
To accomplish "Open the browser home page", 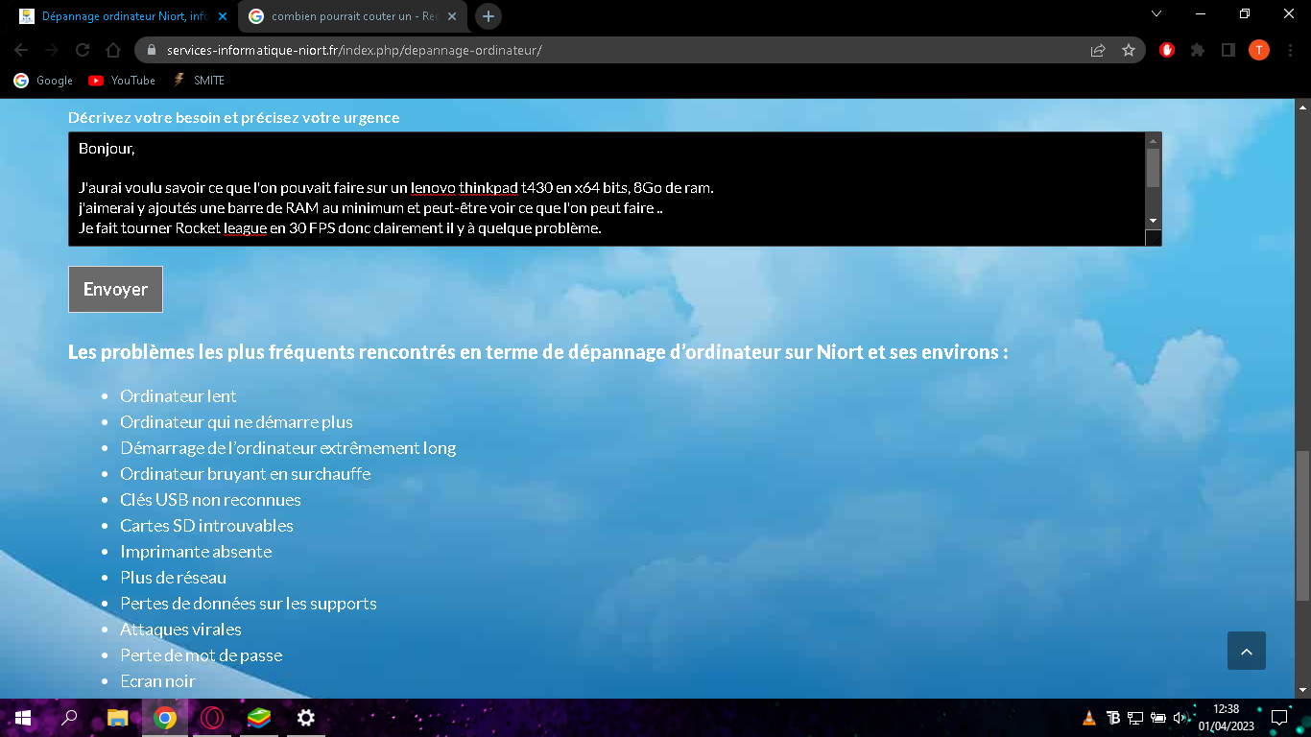I will coord(113,50).
